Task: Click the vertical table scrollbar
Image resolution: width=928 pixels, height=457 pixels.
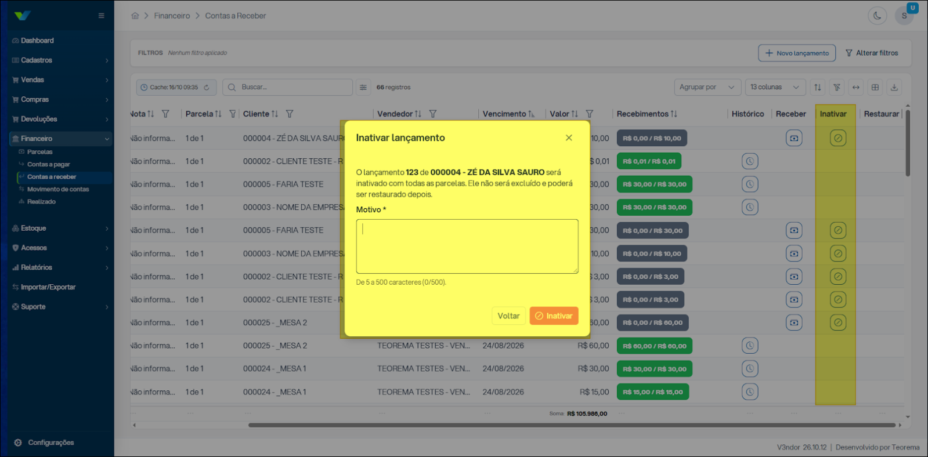Action: [x=908, y=143]
